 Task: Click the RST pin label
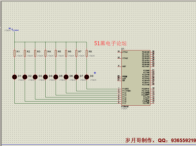(x=124, y=66)
